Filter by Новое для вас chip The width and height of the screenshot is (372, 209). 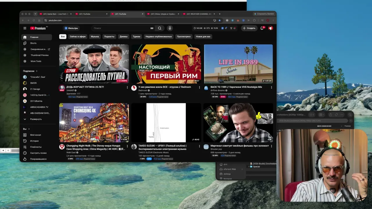tap(203, 37)
